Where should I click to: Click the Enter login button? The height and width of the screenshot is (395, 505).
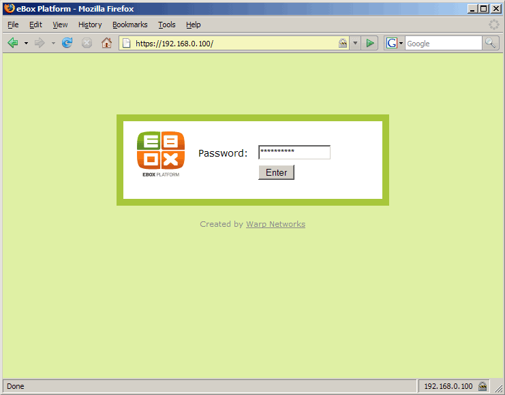pos(276,172)
